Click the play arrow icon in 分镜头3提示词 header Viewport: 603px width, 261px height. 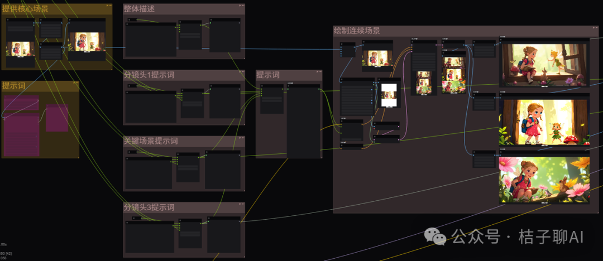240,204
